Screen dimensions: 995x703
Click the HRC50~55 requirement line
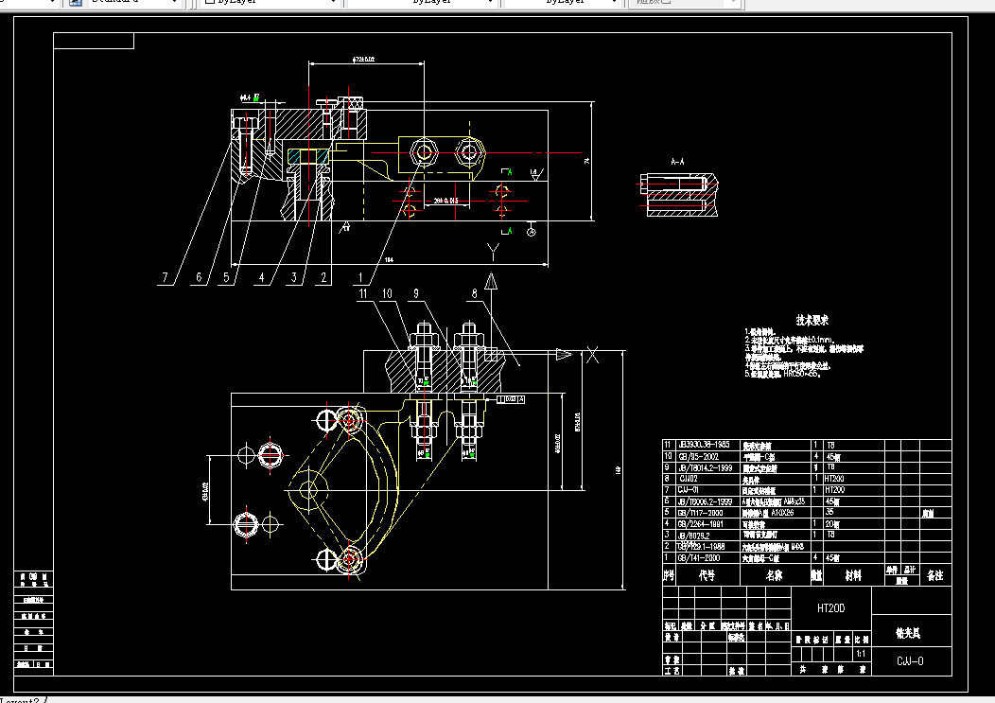783,374
